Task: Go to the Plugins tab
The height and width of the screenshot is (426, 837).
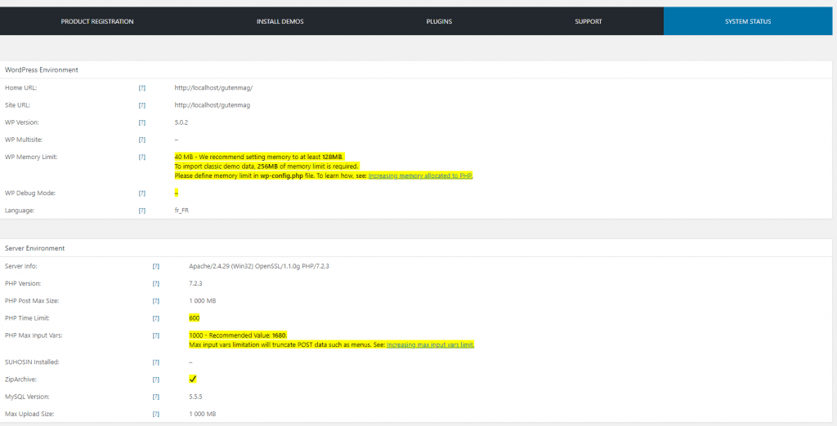Action: (x=439, y=21)
